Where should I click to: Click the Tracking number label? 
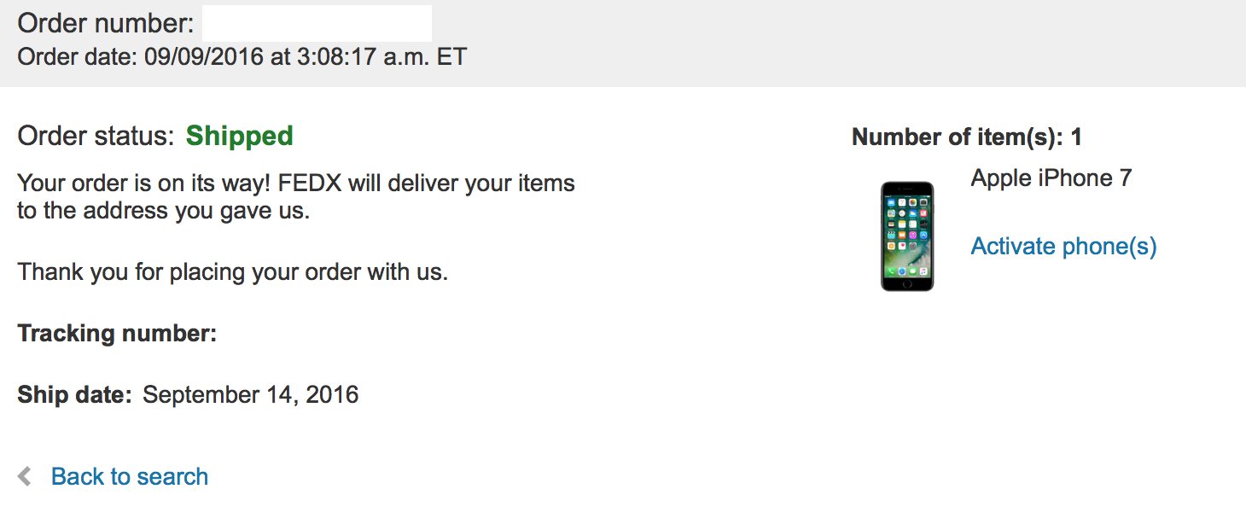click(117, 333)
